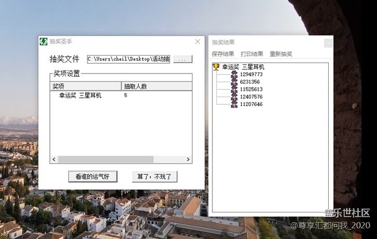The image size is (377, 239).
Task: Select the 幸运奖 三星耳机 tree node in results
Action: coord(243,67)
